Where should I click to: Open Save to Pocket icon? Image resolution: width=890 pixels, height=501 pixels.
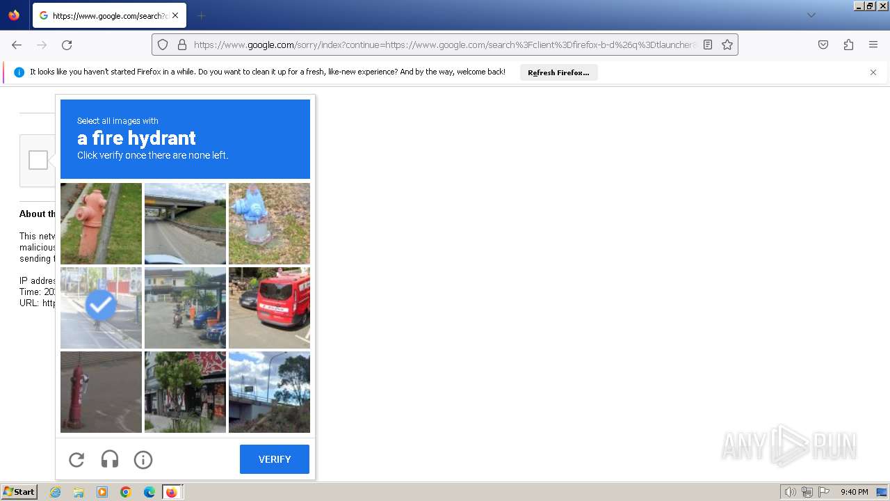[x=823, y=45]
